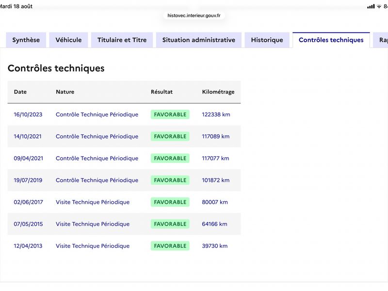Select the date 07/05/2015
This screenshot has width=388, height=291.
coord(29,224)
